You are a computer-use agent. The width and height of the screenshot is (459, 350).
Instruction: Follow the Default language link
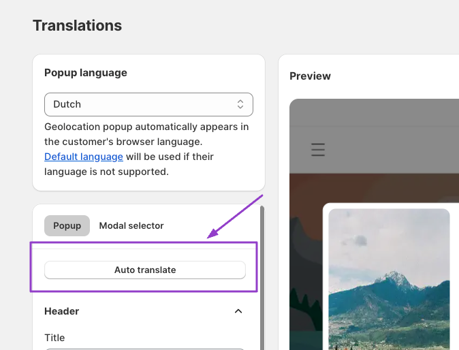[x=84, y=157]
